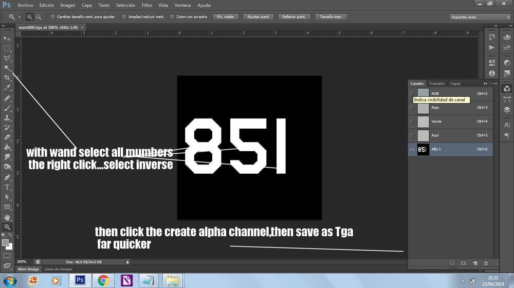This screenshot has height=288, width=514.
Task: Show Azul channel visibility box
Action: (412, 136)
